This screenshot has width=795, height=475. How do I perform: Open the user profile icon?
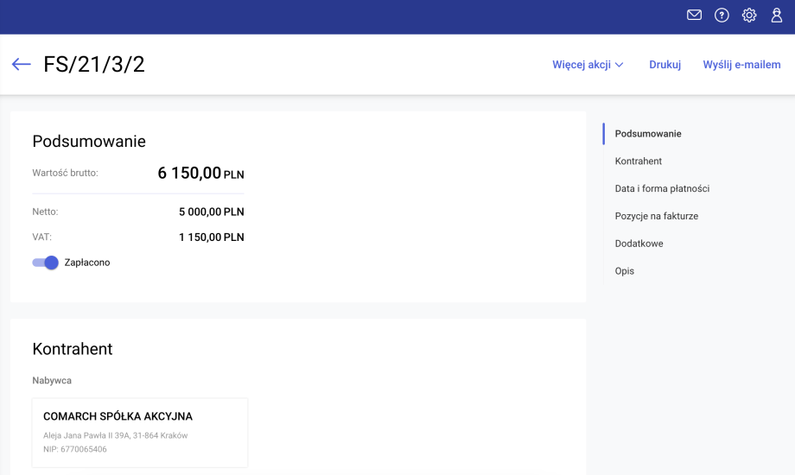pyautogui.click(x=777, y=16)
